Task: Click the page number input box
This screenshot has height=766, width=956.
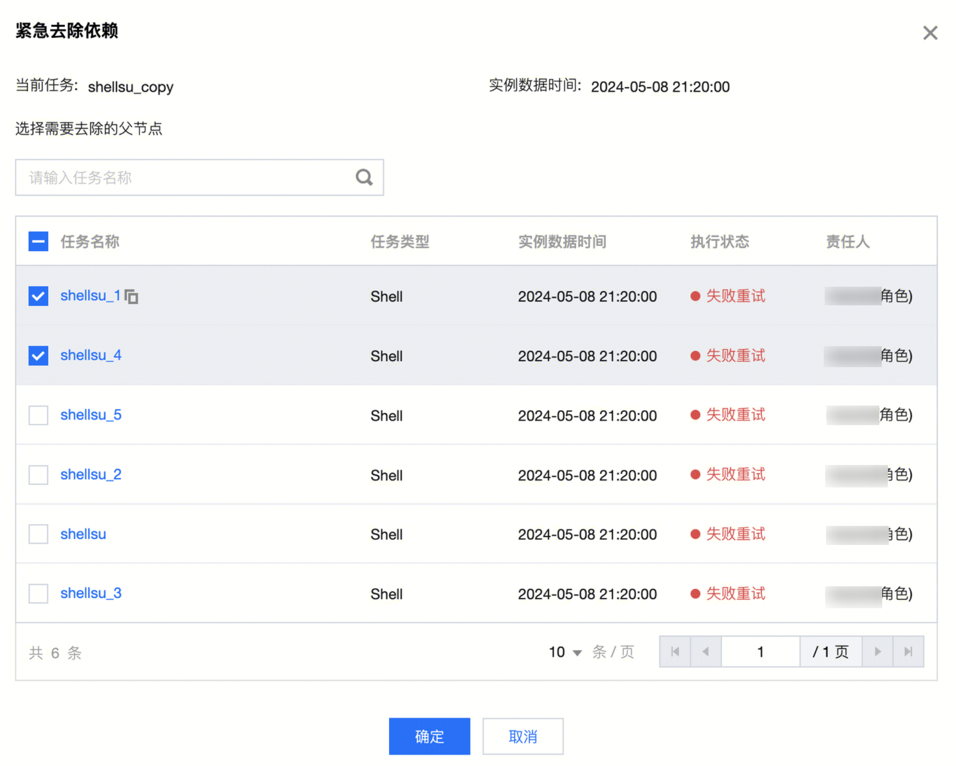Action: tap(760, 651)
